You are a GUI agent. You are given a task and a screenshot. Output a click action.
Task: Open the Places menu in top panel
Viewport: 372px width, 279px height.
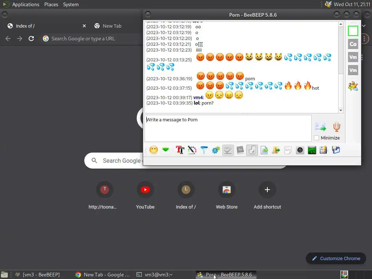51,4
